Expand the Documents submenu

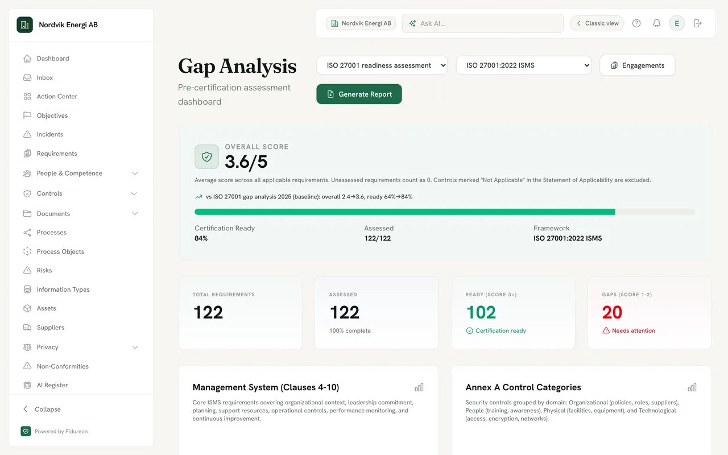tap(135, 213)
